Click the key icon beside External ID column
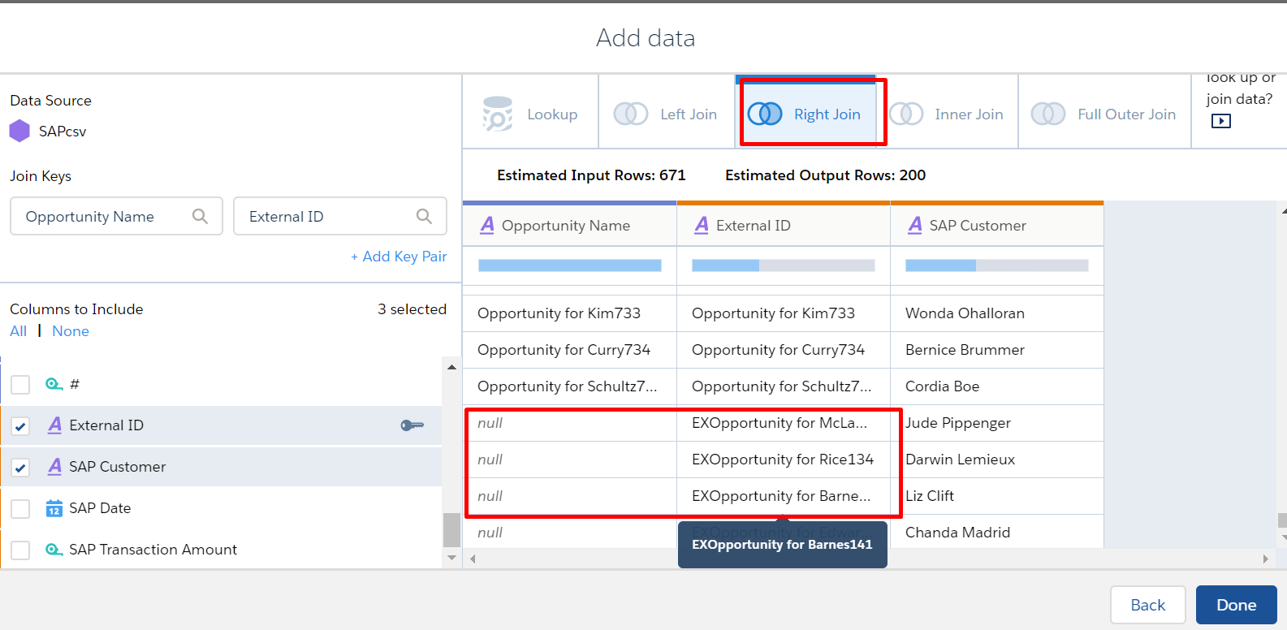Image resolution: width=1287 pixels, height=630 pixels. tap(412, 425)
